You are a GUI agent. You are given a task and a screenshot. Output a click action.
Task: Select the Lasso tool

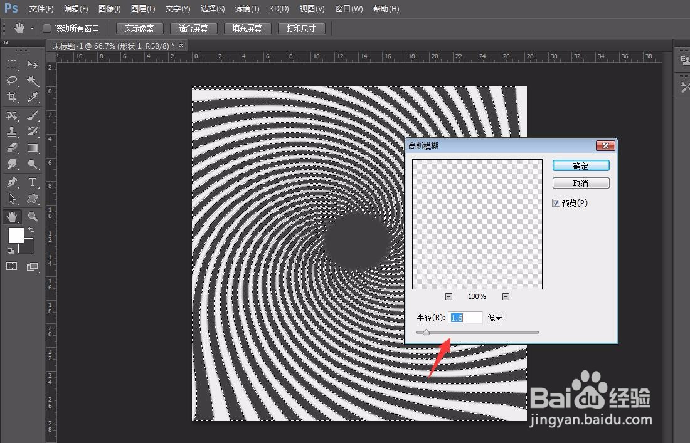12,81
